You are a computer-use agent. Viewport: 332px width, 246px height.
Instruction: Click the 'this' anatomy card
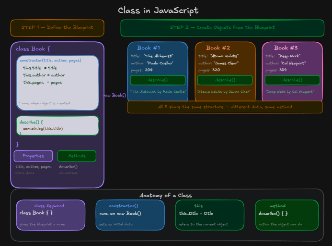pos(210,215)
